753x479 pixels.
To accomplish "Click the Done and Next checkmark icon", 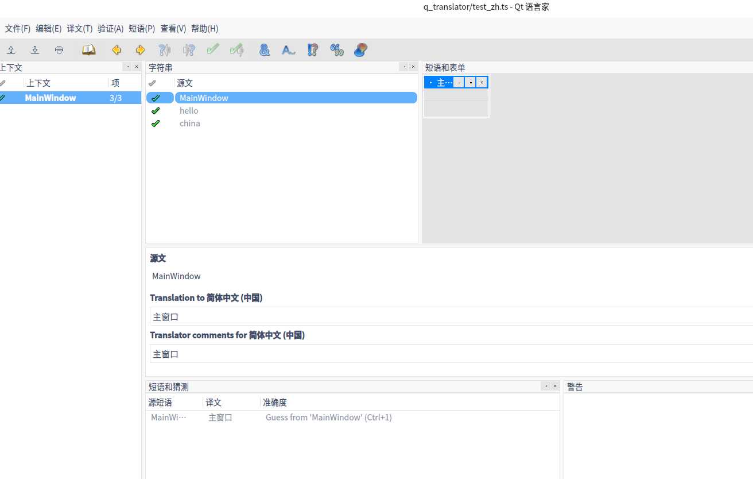I will 236,50.
